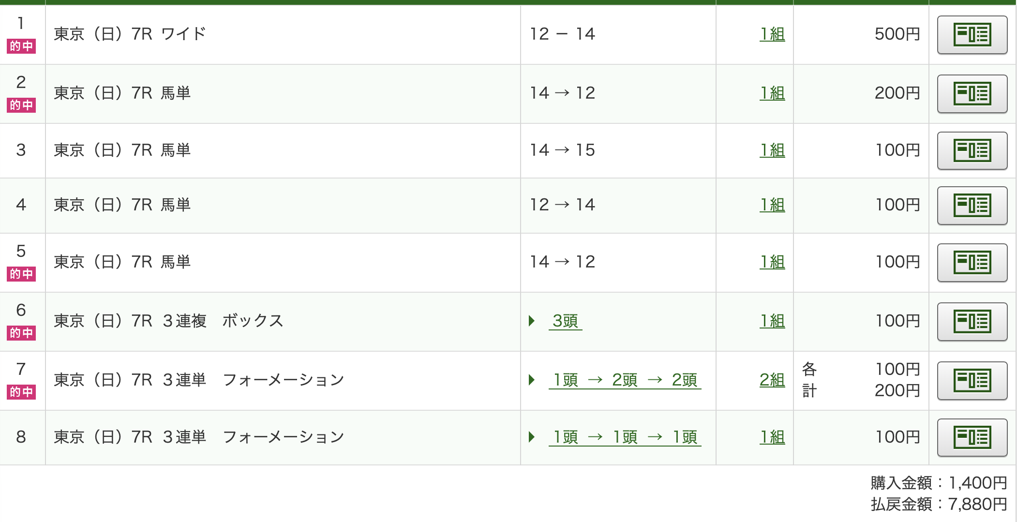1017x522 pixels.
Task: Click the 1組 link for 12 → 14 馬単
Action: (772, 205)
